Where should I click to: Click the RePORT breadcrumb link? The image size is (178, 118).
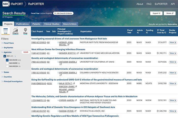point(17,4)
